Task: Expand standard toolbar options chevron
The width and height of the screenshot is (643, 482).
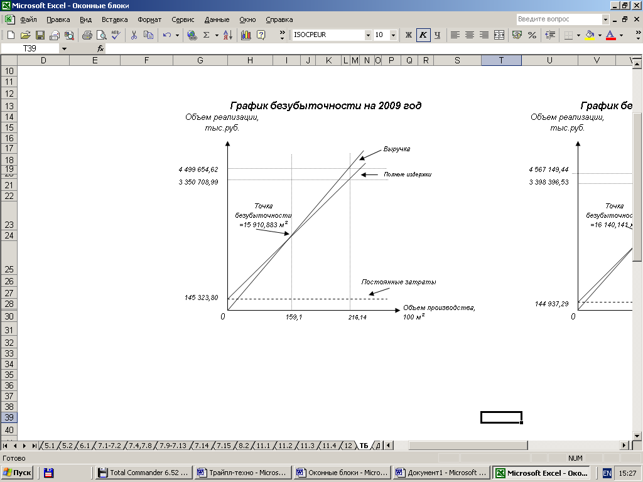Action: [x=282, y=35]
